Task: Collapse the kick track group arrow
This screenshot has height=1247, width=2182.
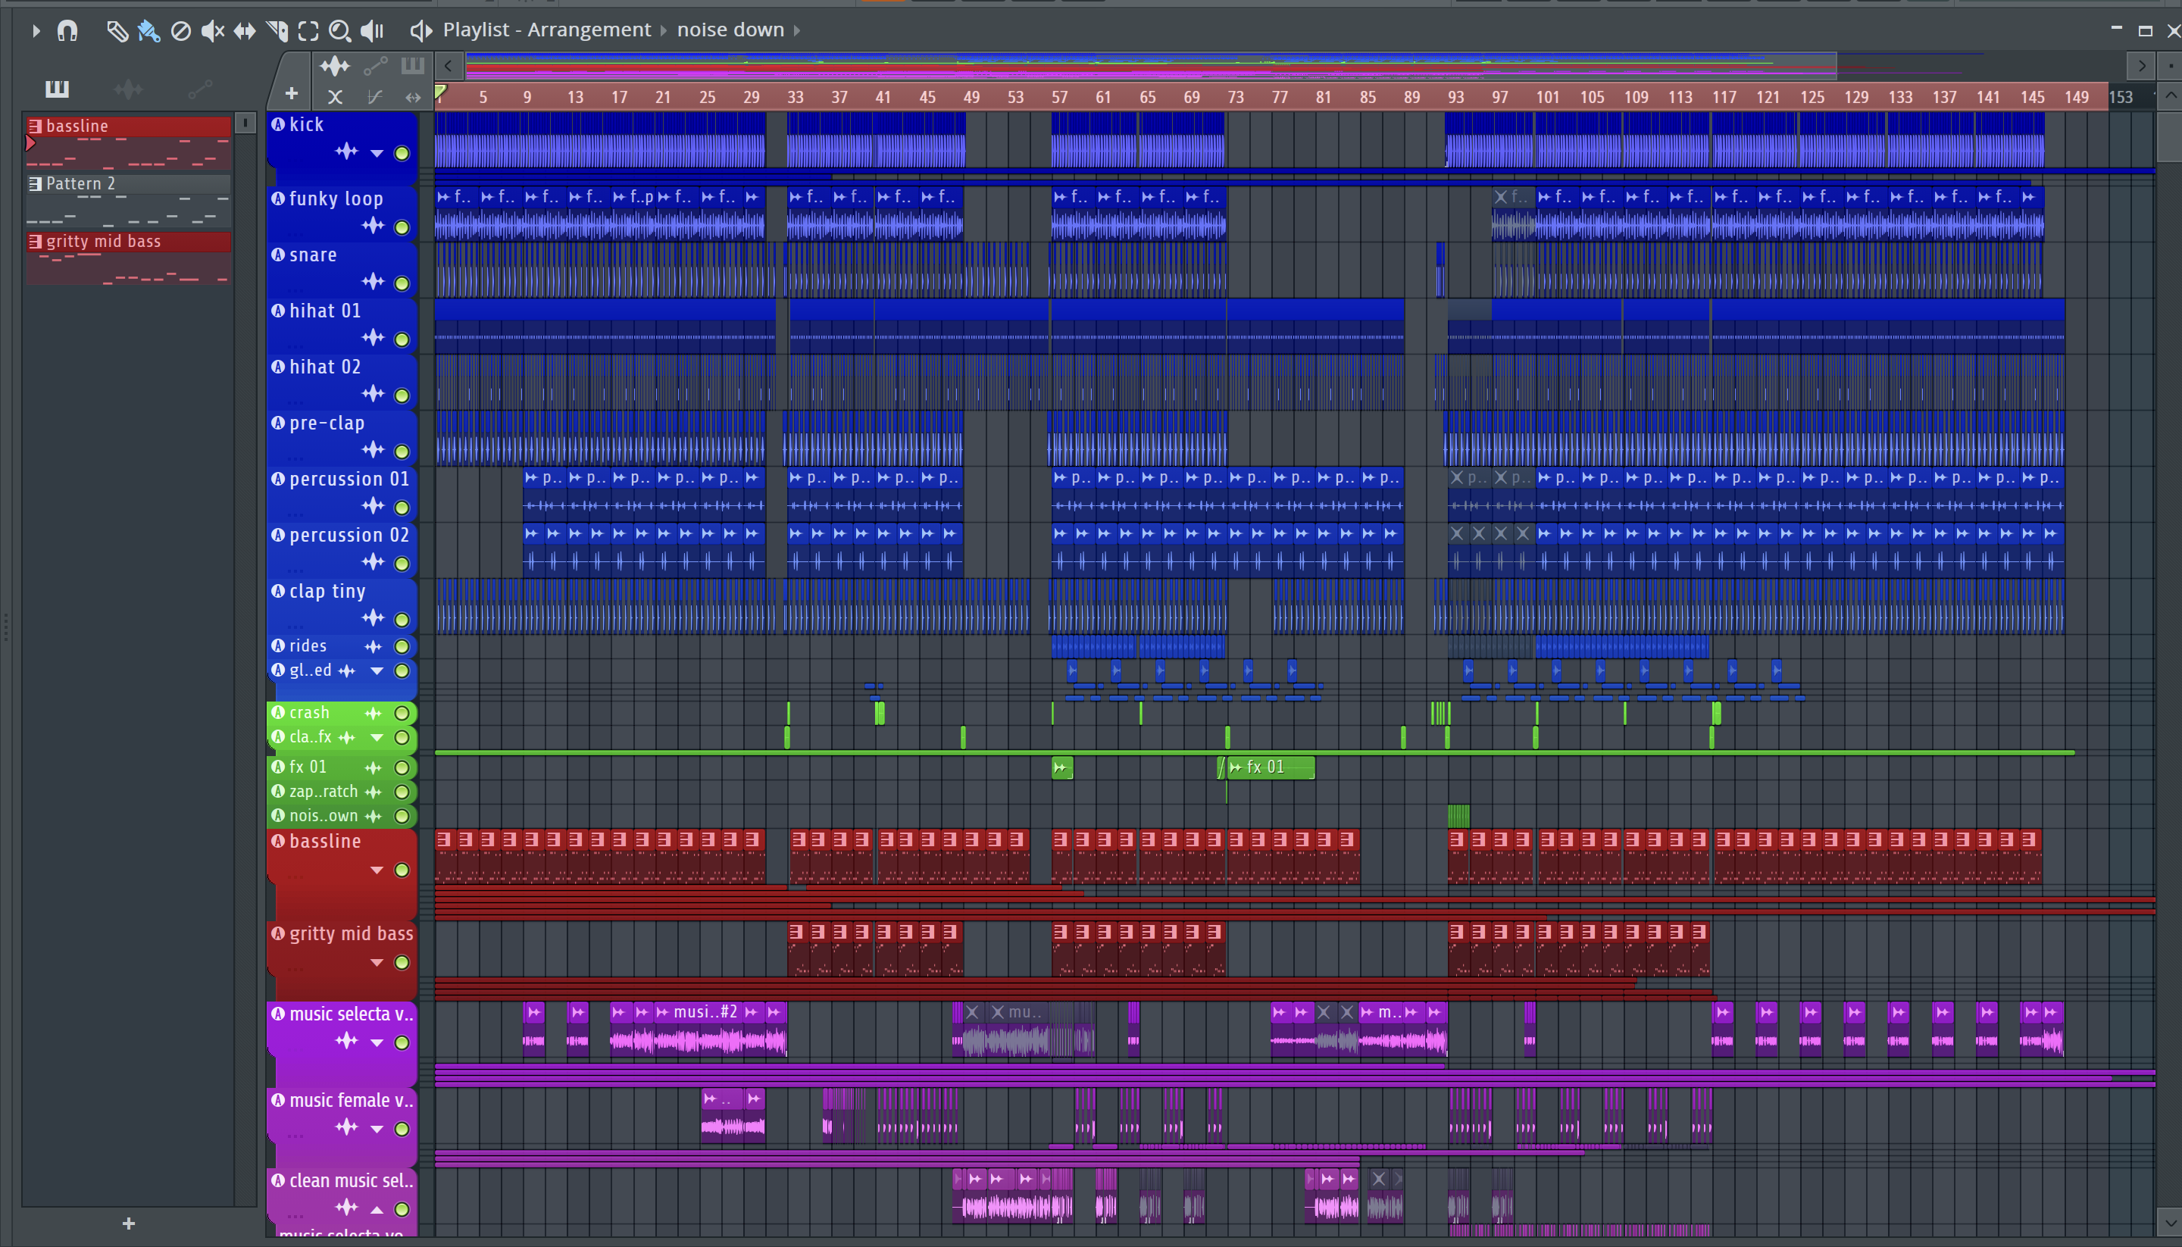Action: 377,153
